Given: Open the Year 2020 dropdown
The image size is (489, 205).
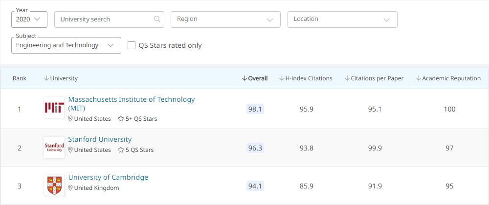Looking at the screenshot, I should click(x=29, y=19).
